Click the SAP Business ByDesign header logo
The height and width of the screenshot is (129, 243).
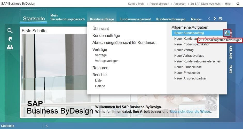point(18,3)
